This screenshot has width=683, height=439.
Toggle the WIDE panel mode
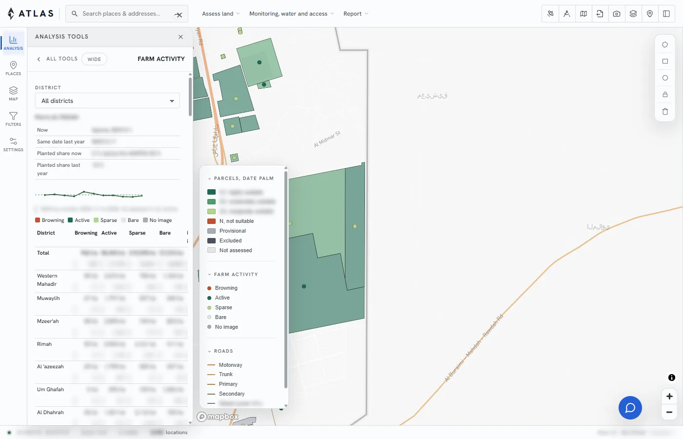(x=94, y=59)
